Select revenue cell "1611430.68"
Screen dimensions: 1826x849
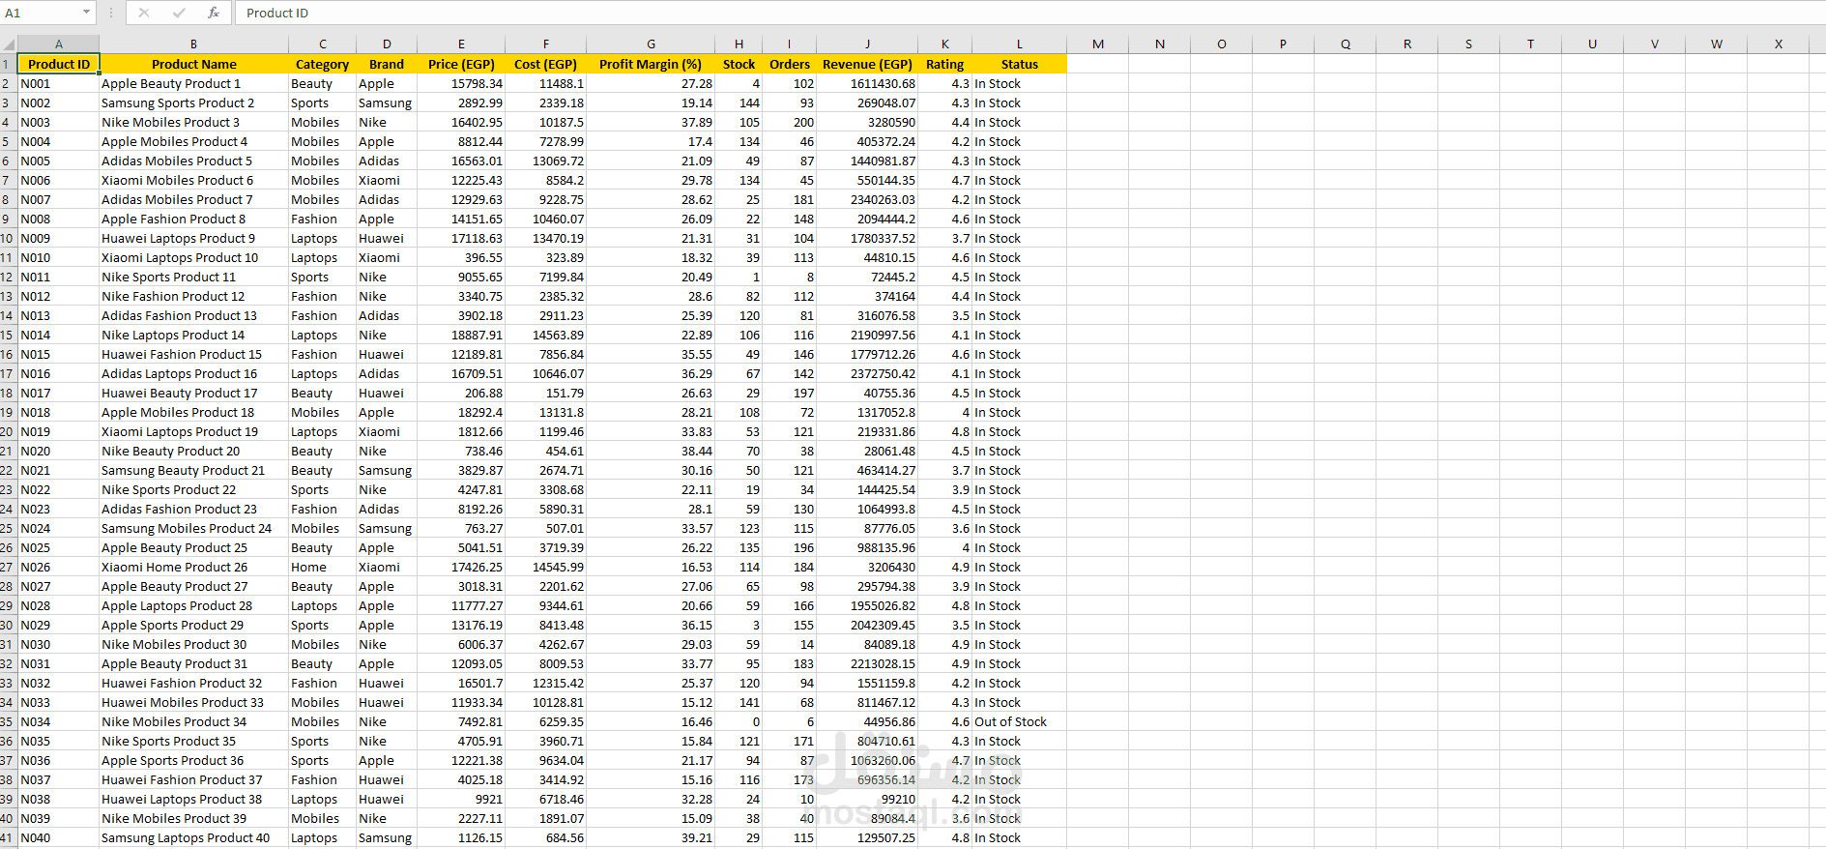[x=867, y=83]
